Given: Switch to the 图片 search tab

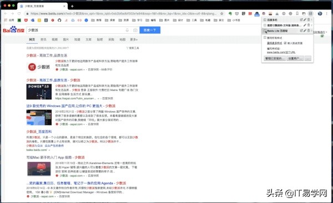Looking at the screenshot, I should tap(66, 39).
